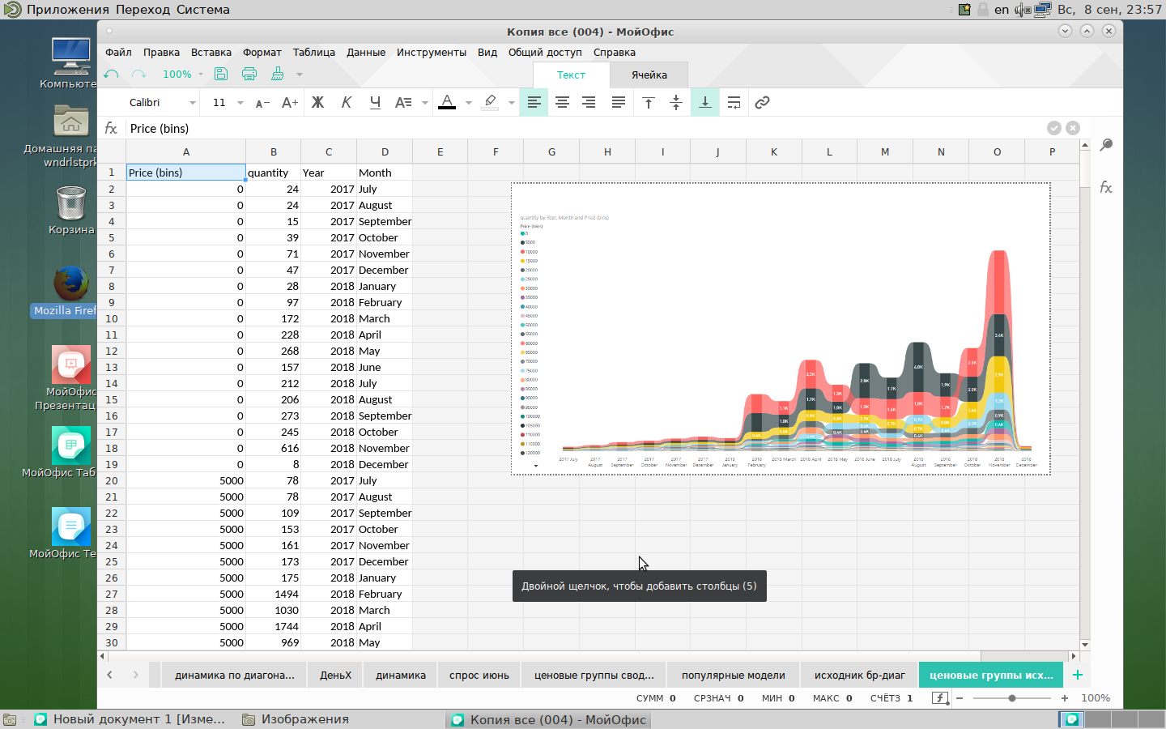
Task: Switch to sheet 'спрос июнь'
Action: tap(479, 676)
